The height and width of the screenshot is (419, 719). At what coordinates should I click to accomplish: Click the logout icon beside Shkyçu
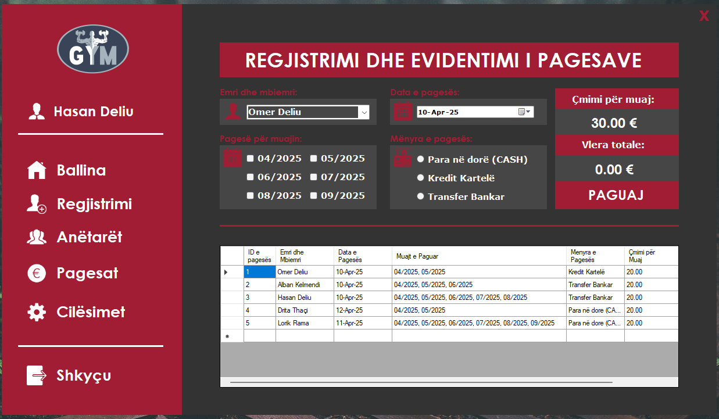point(37,375)
